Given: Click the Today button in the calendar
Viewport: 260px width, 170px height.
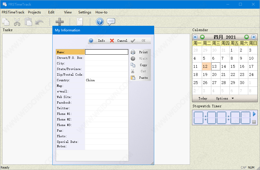Looking at the screenshot, I should click(203, 98).
